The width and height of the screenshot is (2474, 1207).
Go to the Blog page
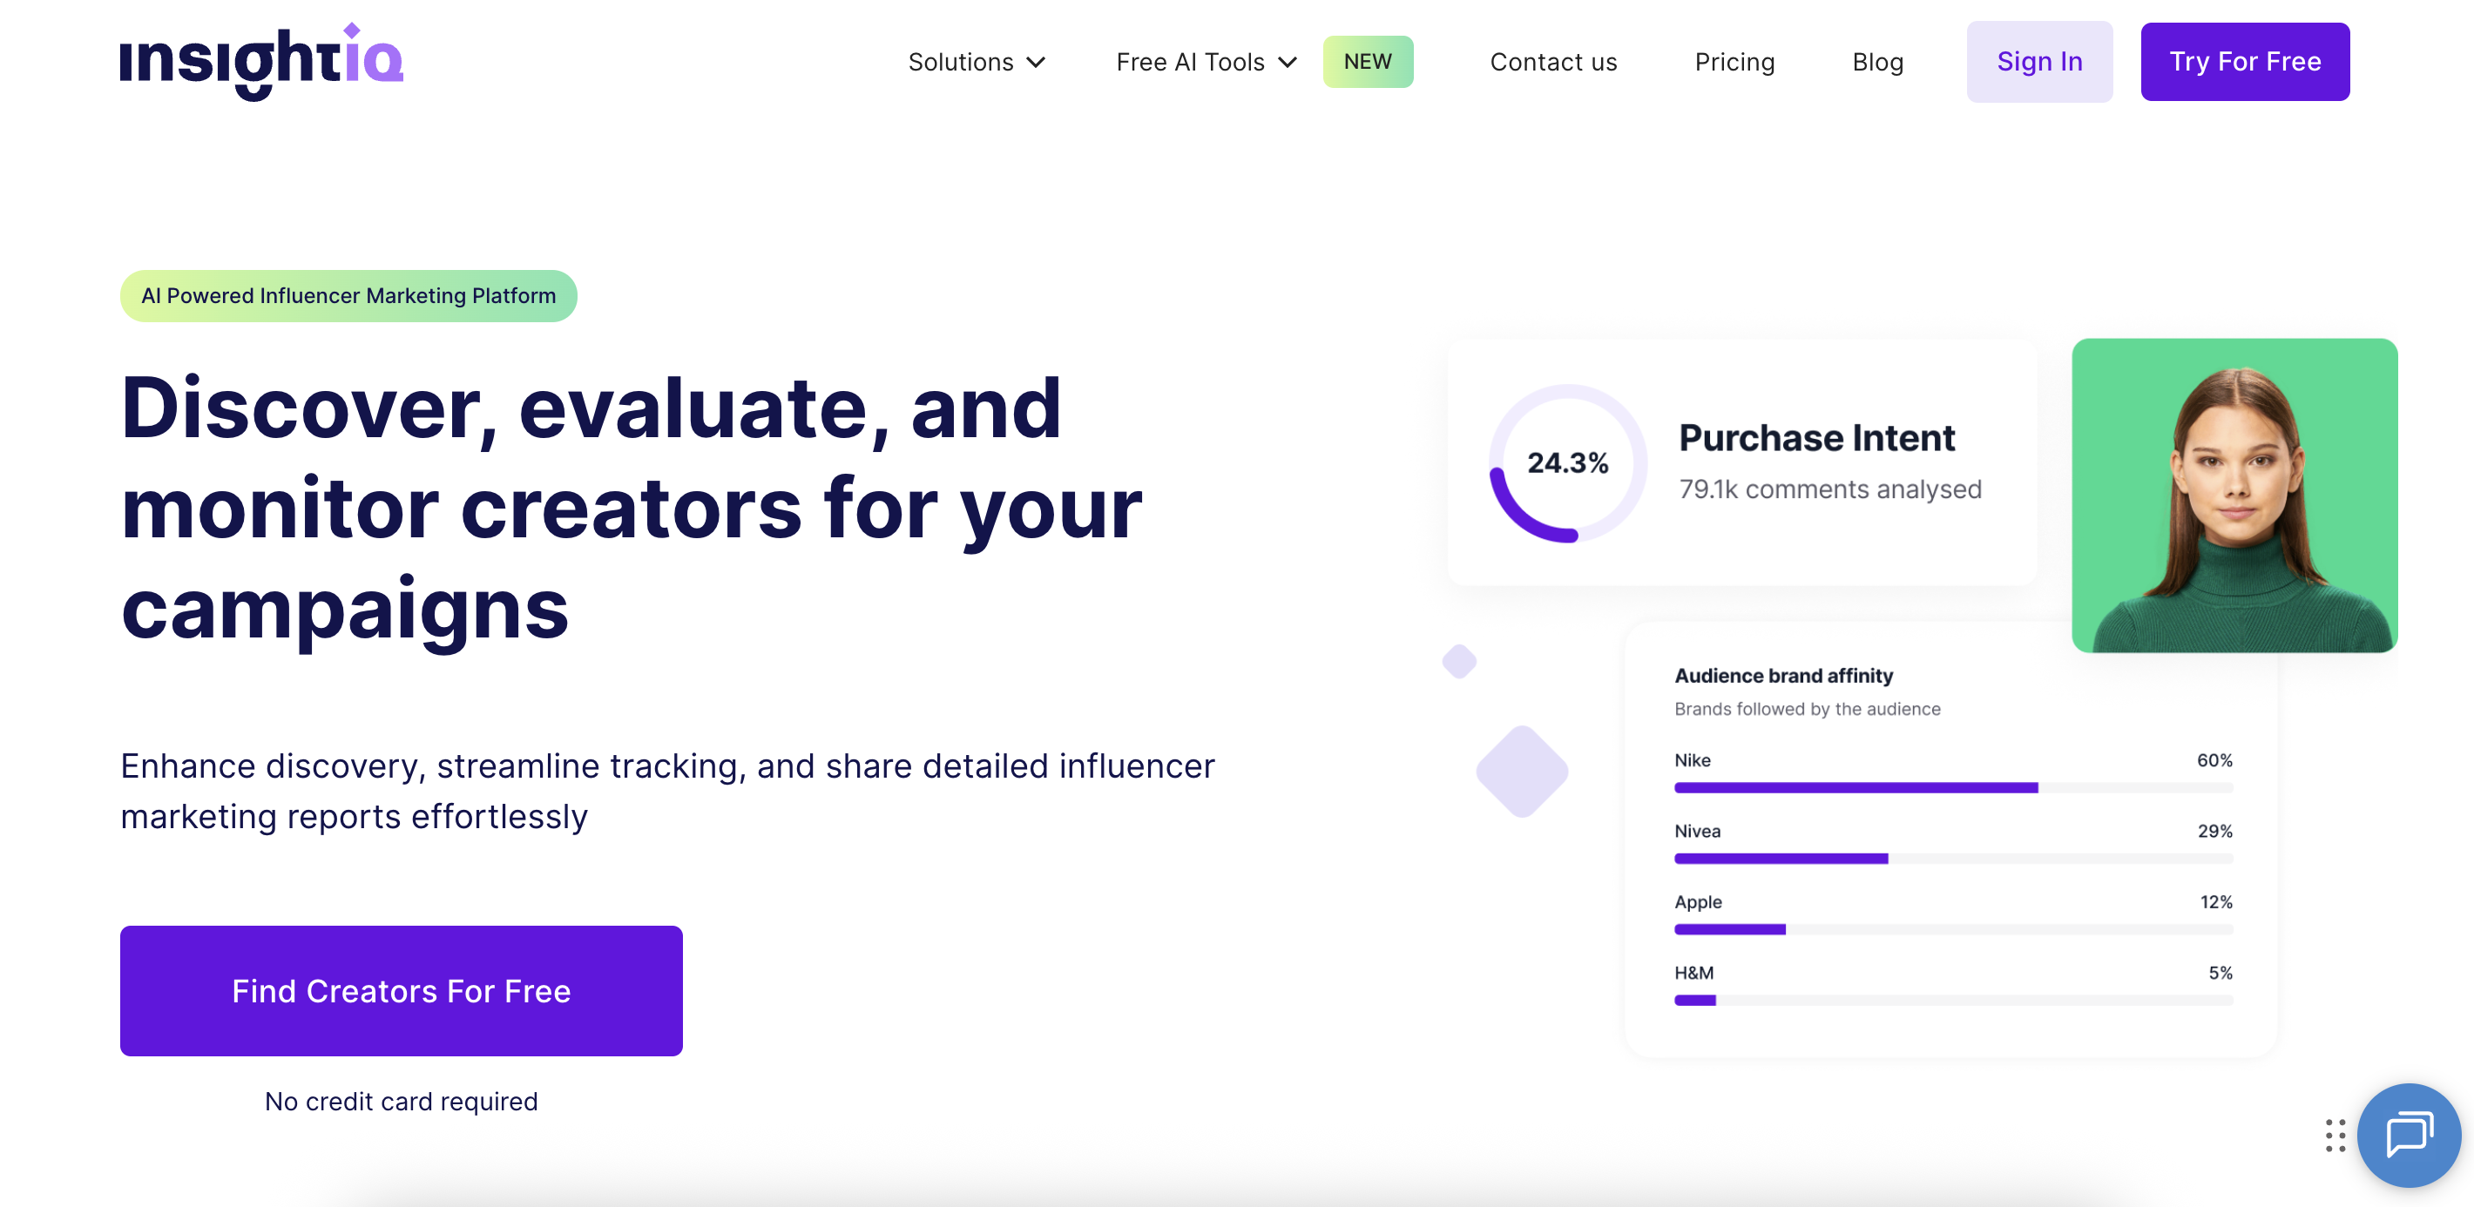[1876, 63]
